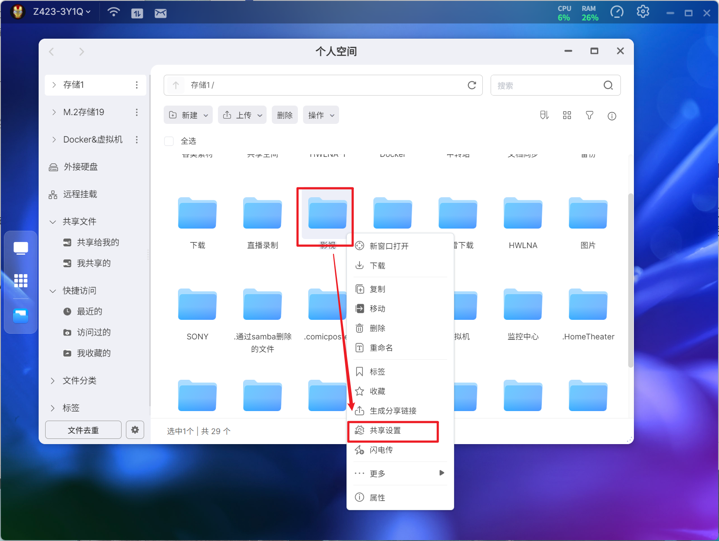This screenshot has width=719, height=541.
Task: Open the mail message icon in top bar
Action: [x=161, y=13]
